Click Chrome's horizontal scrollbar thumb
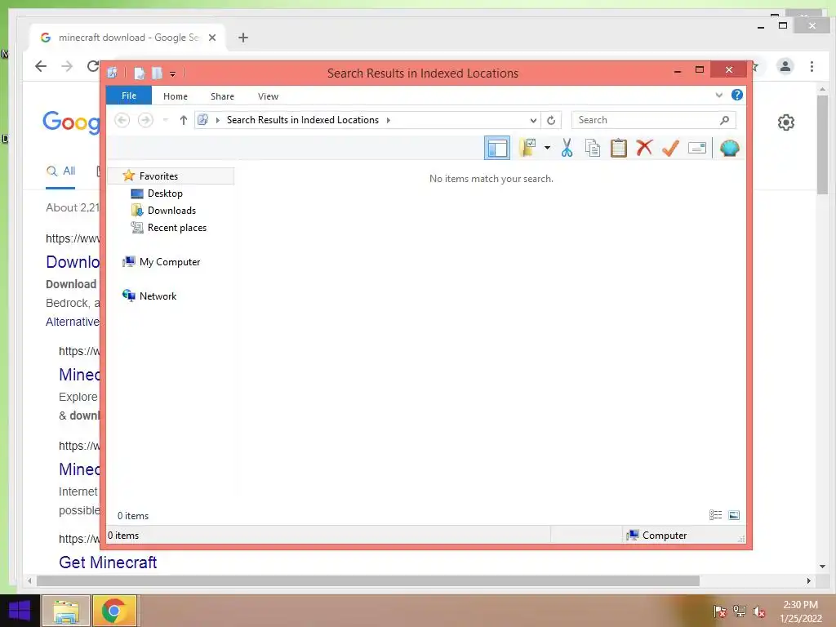This screenshot has height=627, width=836. [368, 580]
